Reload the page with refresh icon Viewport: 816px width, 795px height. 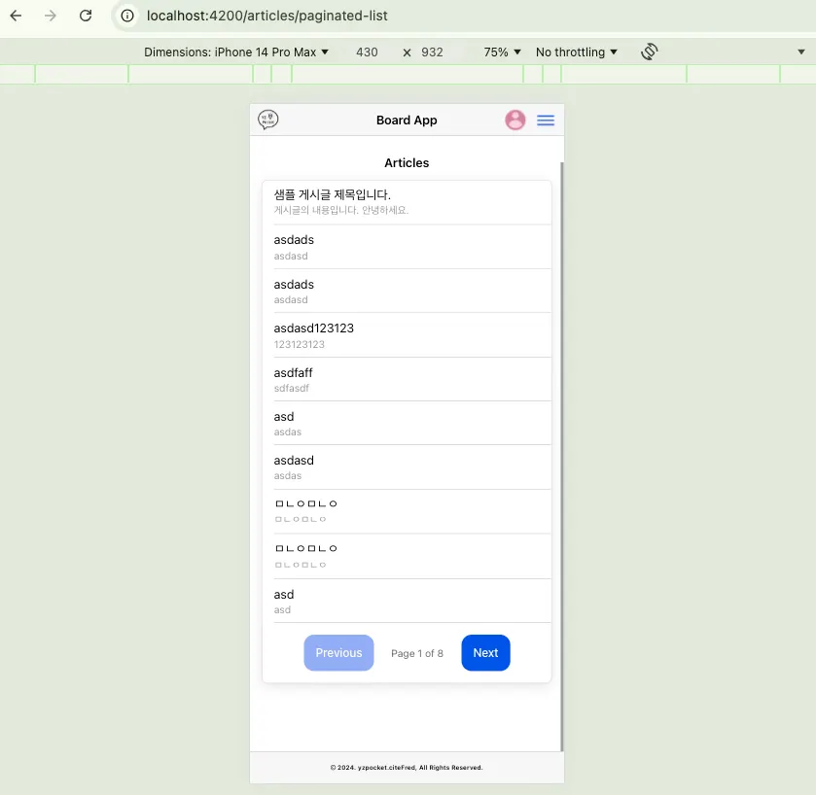pyautogui.click(x=86, y=16)
